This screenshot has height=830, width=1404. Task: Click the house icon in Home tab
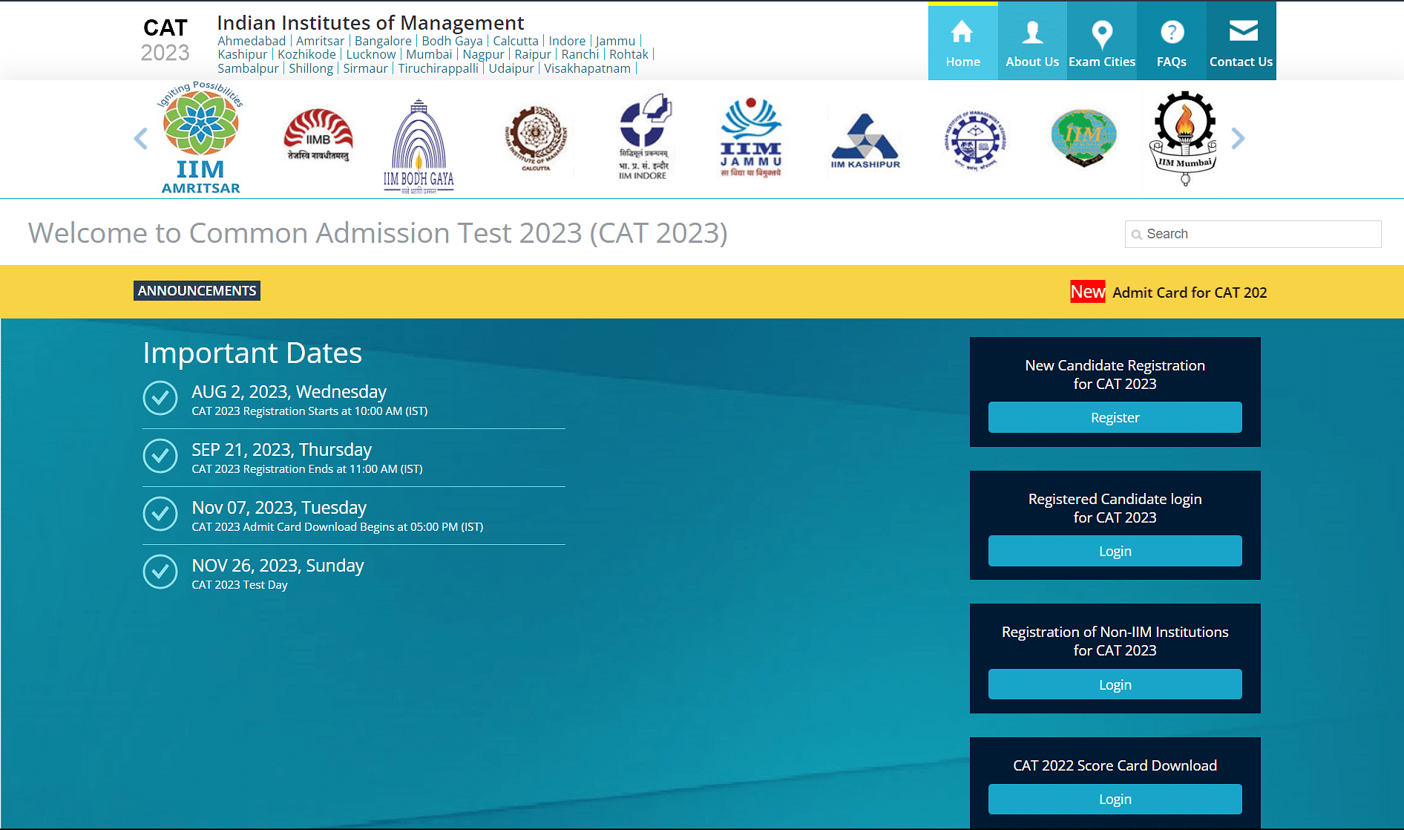tap(962, 32)
